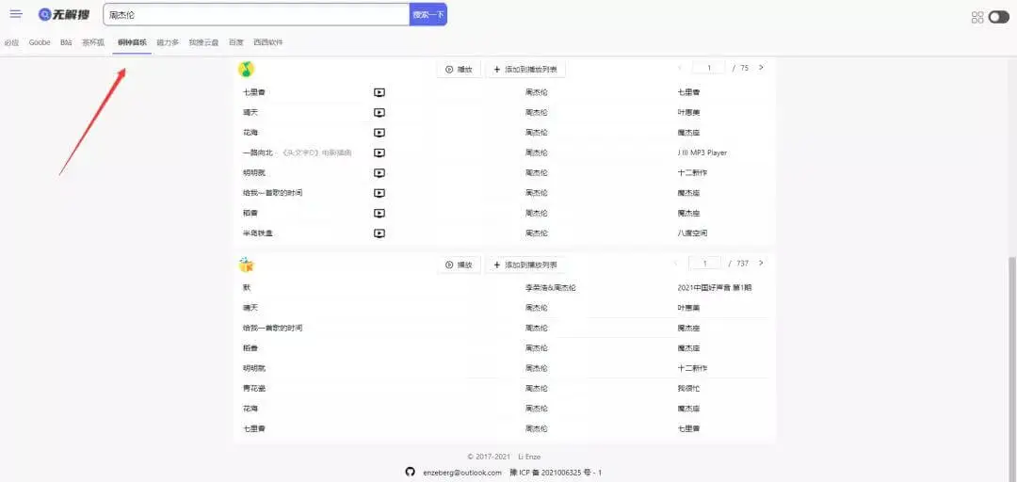Open the MV icon for 半岛铁盒
The image size is (1017, 482).
pyautogui.click(x=379, y=233)
